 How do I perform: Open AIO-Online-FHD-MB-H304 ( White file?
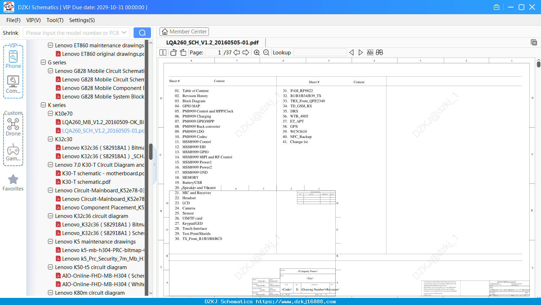pyautogui.click(x=100, y=284)
